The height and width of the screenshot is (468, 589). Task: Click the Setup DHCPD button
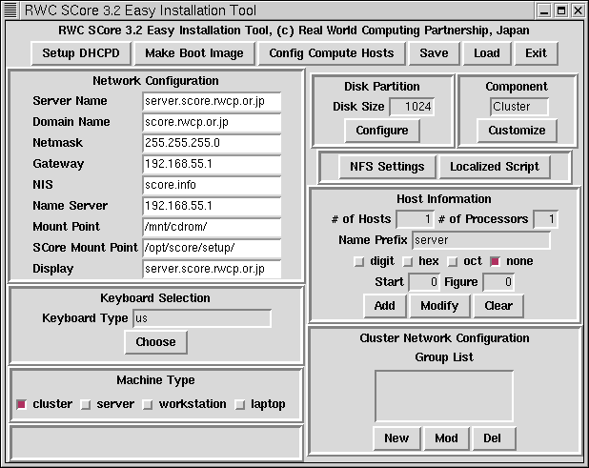[81, 53]
